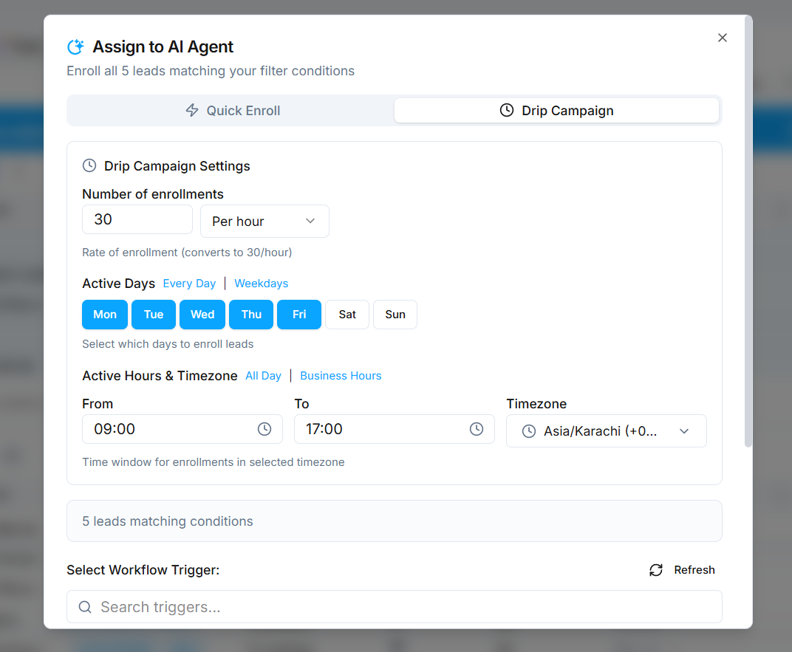Expand the Asia/Karachi timezone dropdown

click(x=606, y=431)
